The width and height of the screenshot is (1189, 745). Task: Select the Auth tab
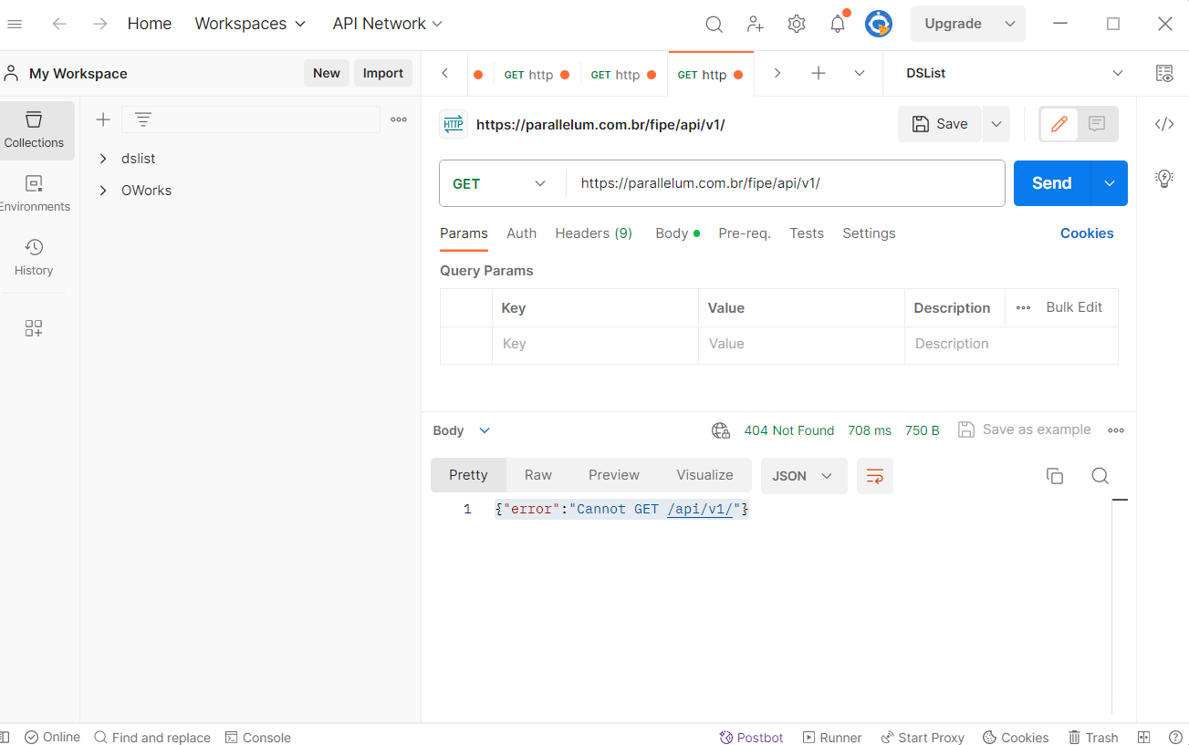point(522,233)
